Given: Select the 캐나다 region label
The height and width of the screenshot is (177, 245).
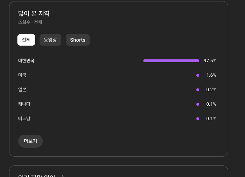Looking at the screenshot, I should click(x=24, y=104).
